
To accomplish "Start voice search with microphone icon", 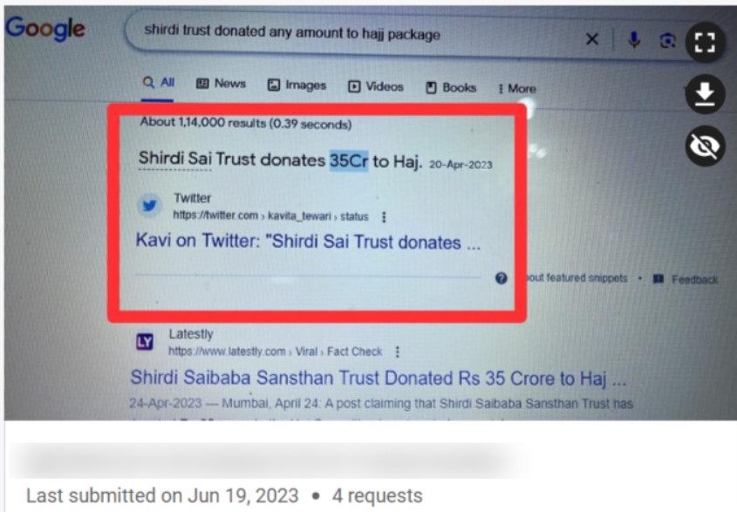I will point(634,40).
